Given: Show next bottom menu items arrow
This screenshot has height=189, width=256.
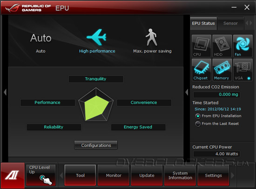Looking at the screenshot, I should point(233,175).
